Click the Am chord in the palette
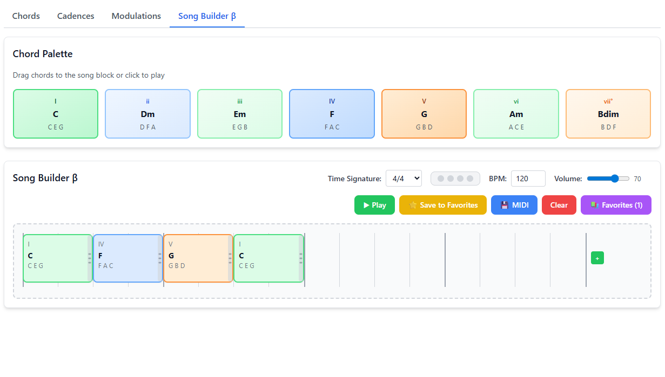Viewport: 665px width, 377px height. [516, 114]
